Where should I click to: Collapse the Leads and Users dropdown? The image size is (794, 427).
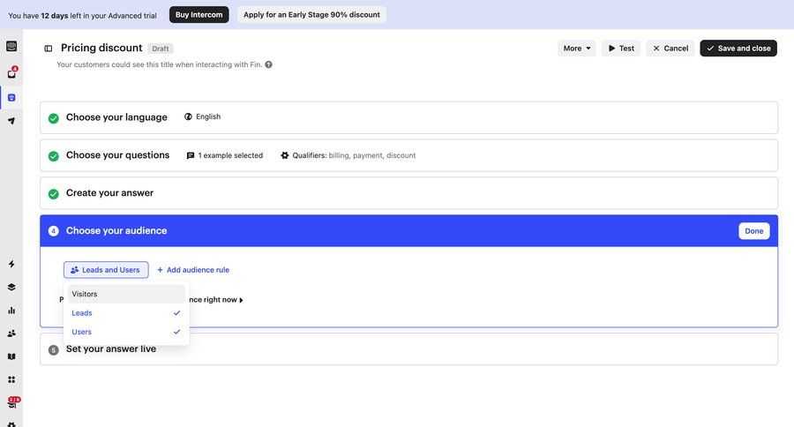click(106, 270)
